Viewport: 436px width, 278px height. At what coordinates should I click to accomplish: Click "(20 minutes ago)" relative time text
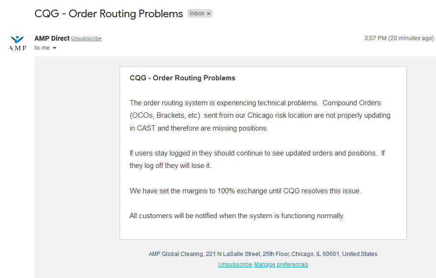[411, 38]
